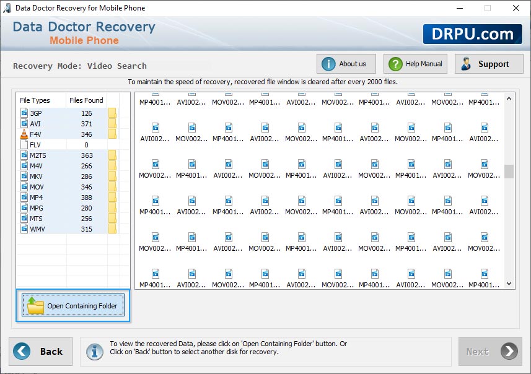Click the MKV file type icon
Viewport: 531px width, 374px height.
click(24, 176)
